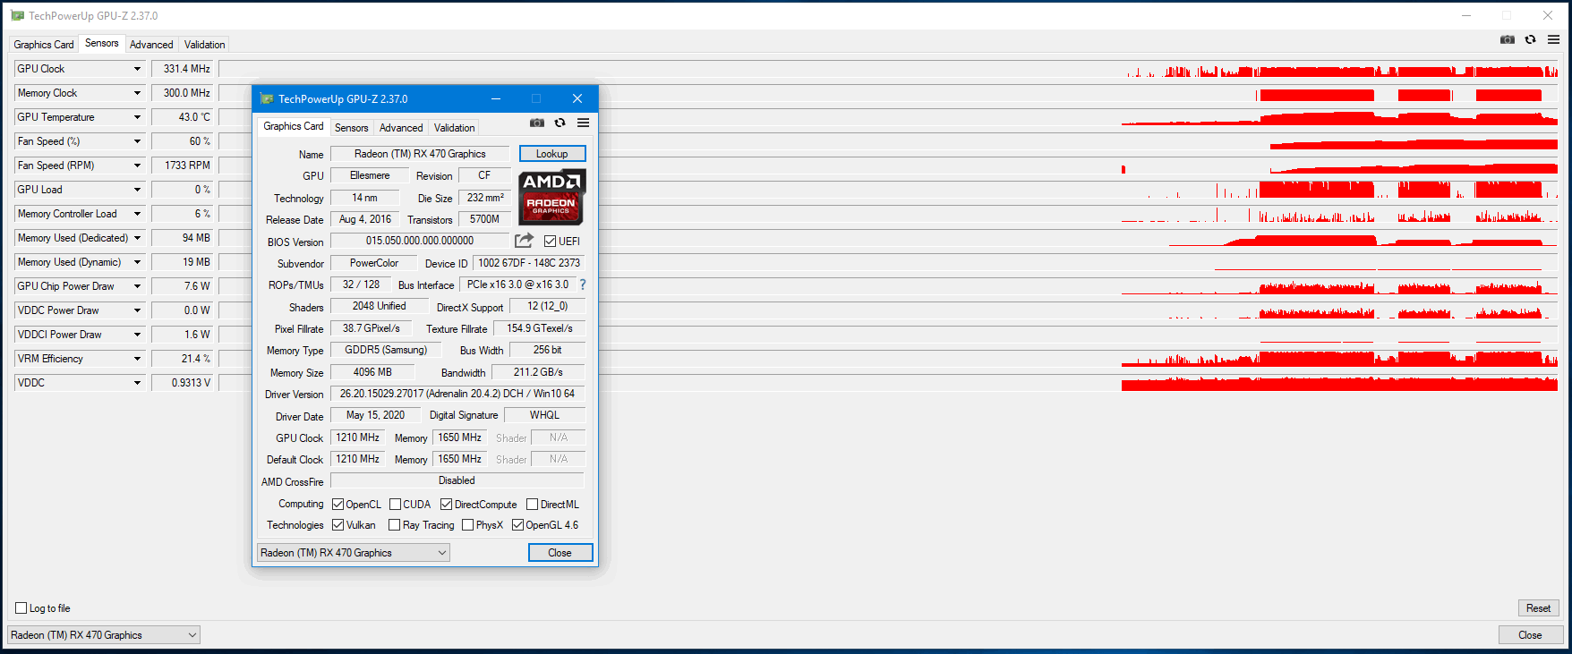The height and width of the screenshot is (654, 1572).
Task: Click the Fan Speed value 1733 RPM
Action: pyautogui.click(x=184, y=166)
